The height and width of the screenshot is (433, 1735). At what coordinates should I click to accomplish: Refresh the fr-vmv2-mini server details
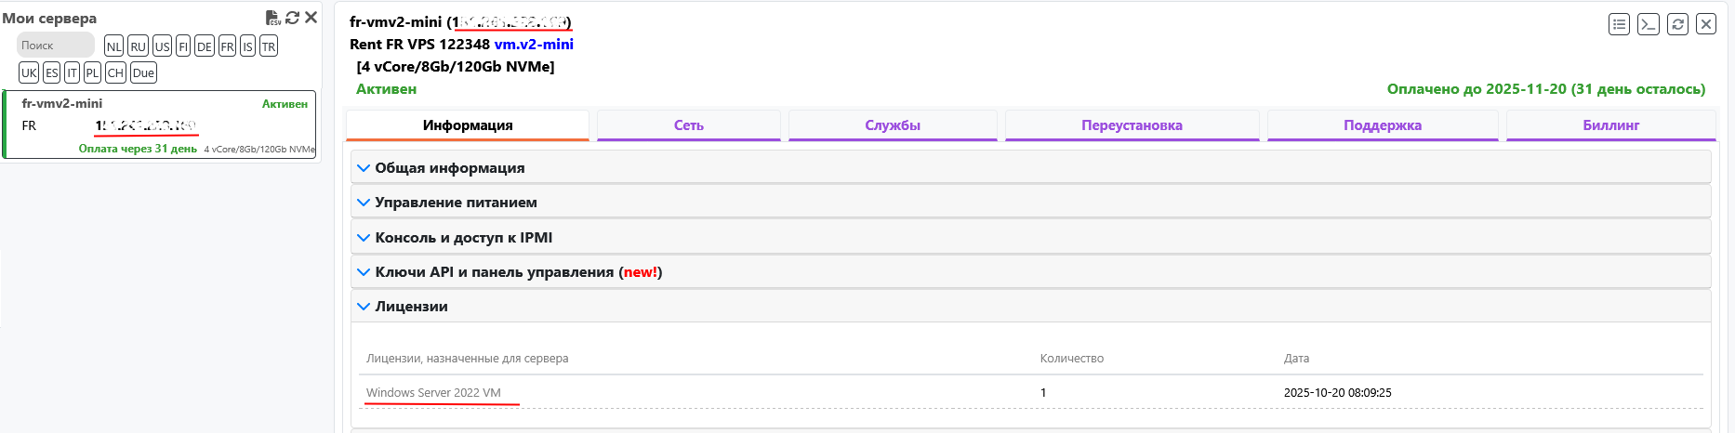coord(1677,24)
